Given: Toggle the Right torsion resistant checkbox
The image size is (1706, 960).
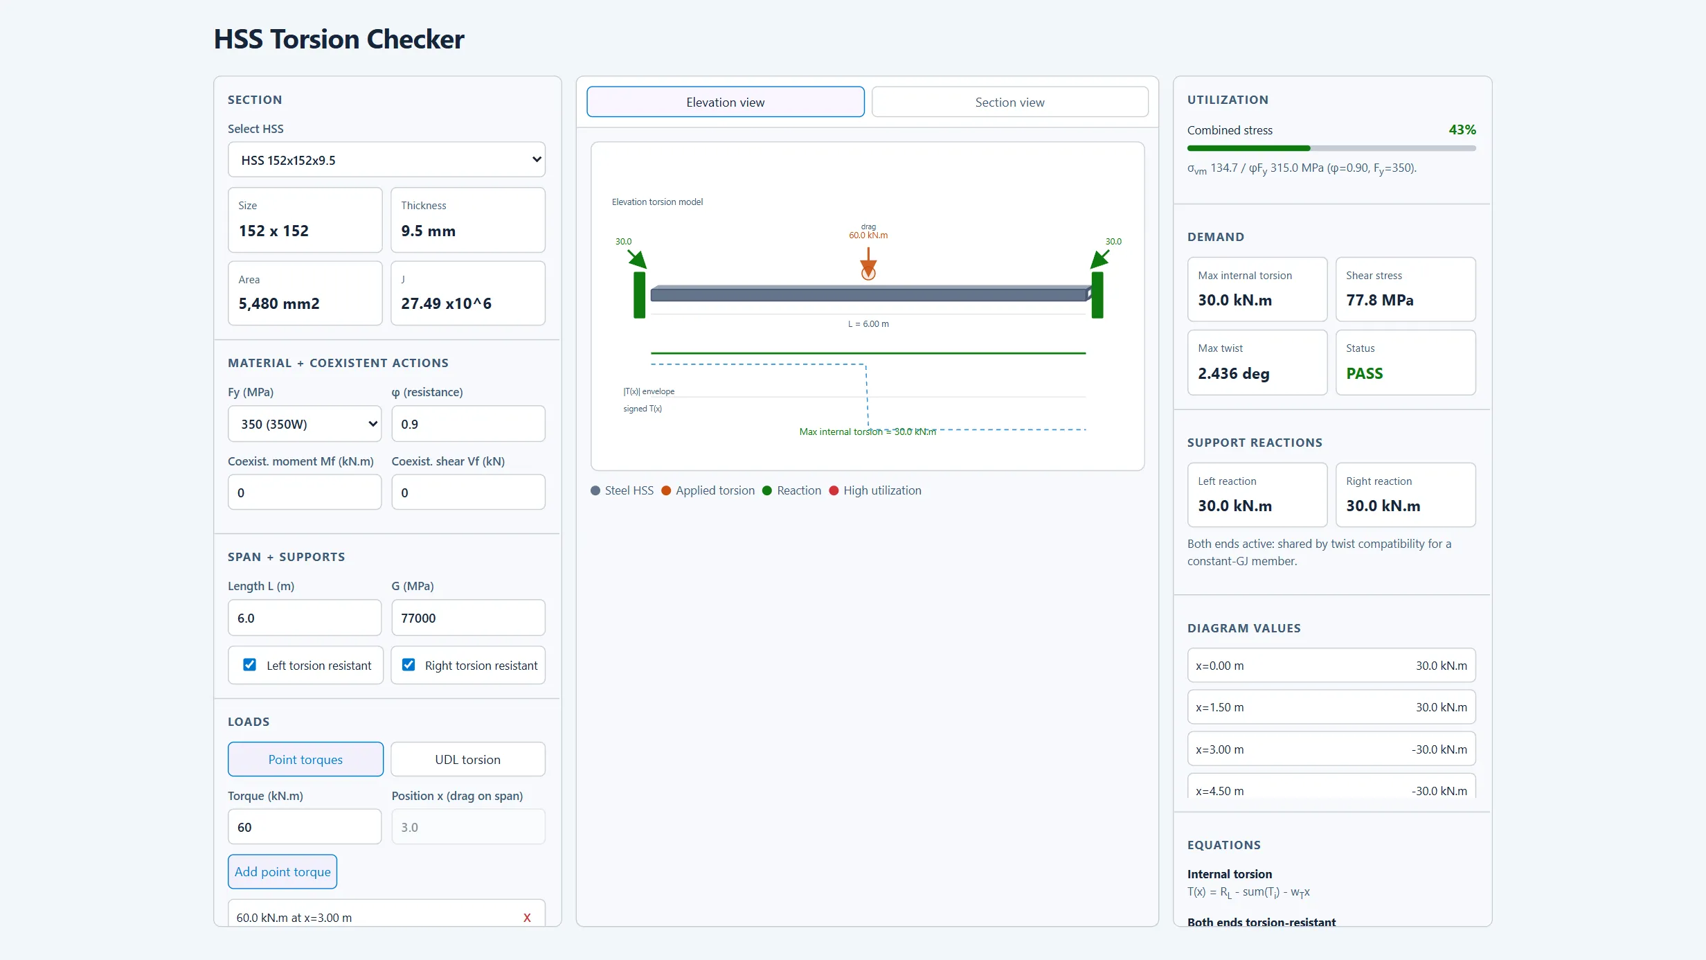Looking at the screenshot, I should (x=409, y=665).
